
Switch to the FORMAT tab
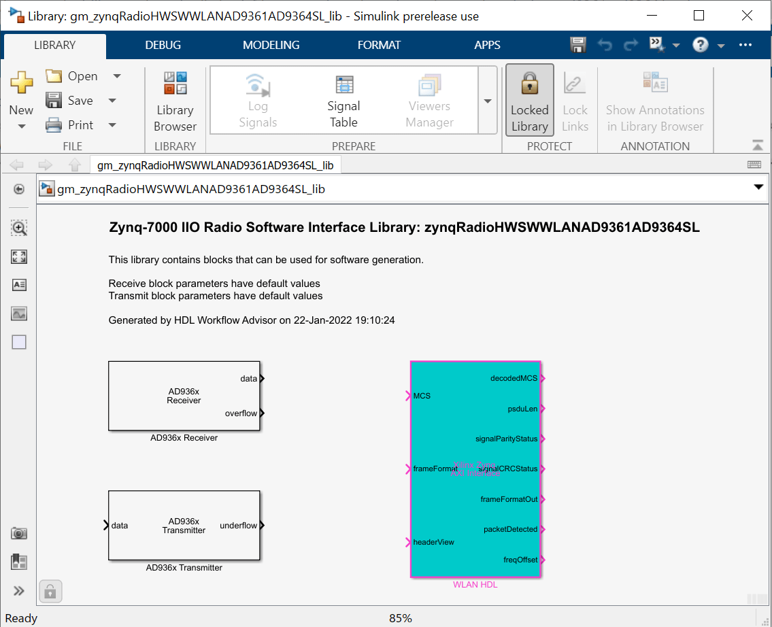tap(379, 46)
